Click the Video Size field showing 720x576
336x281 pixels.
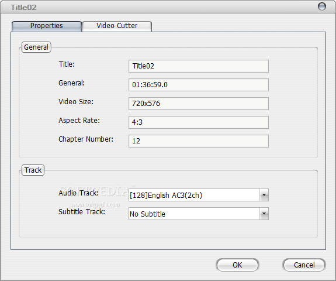point(199,104)
